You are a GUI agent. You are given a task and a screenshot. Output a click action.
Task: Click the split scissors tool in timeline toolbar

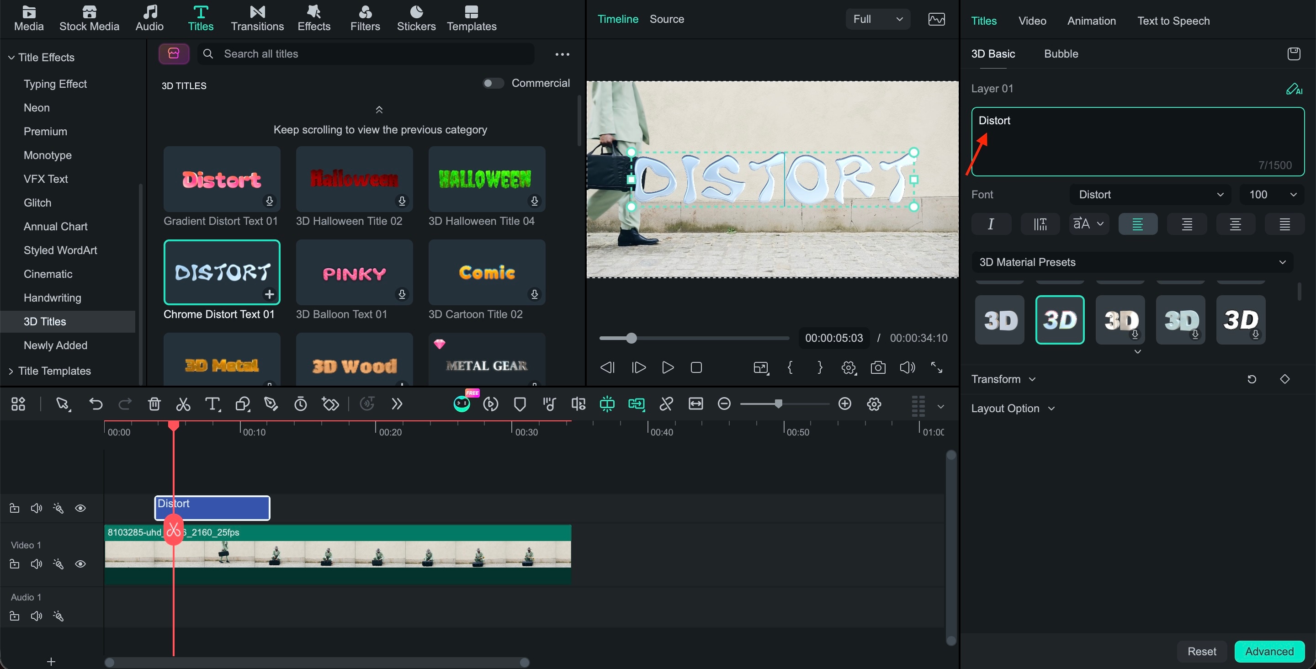[x=183, y=404]
